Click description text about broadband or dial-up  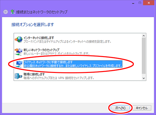(x=67, y=42)
